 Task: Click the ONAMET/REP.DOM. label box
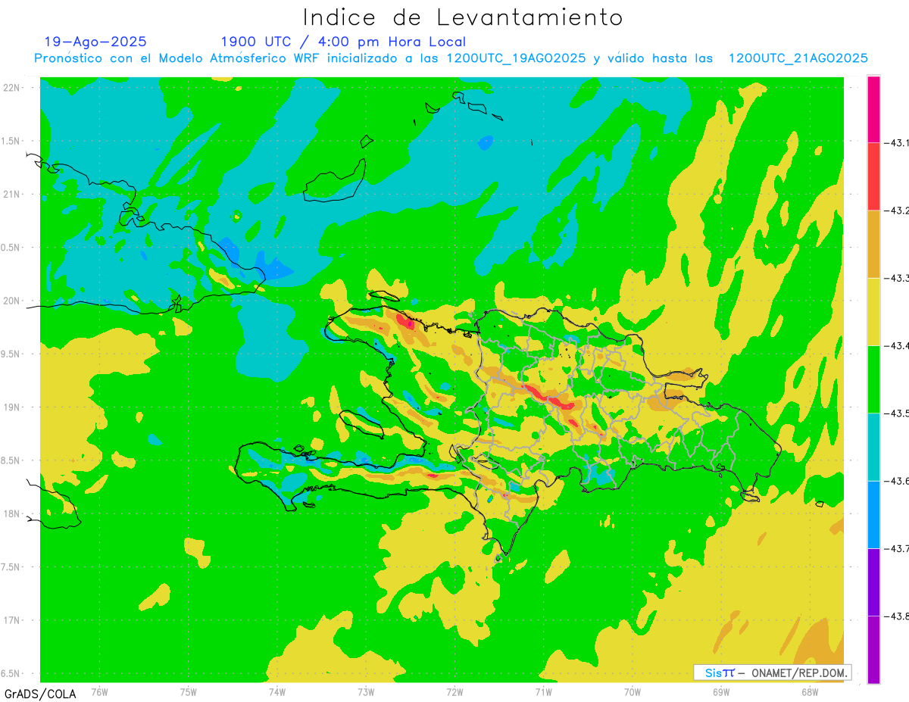pos(773,672)
